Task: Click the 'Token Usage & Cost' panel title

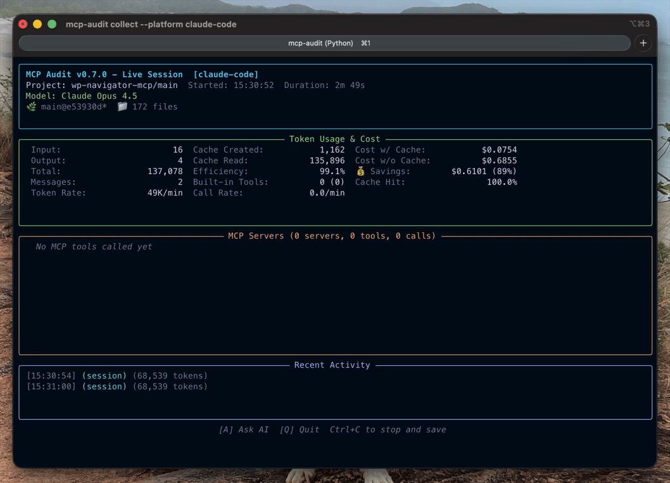Action: point(334,139)
